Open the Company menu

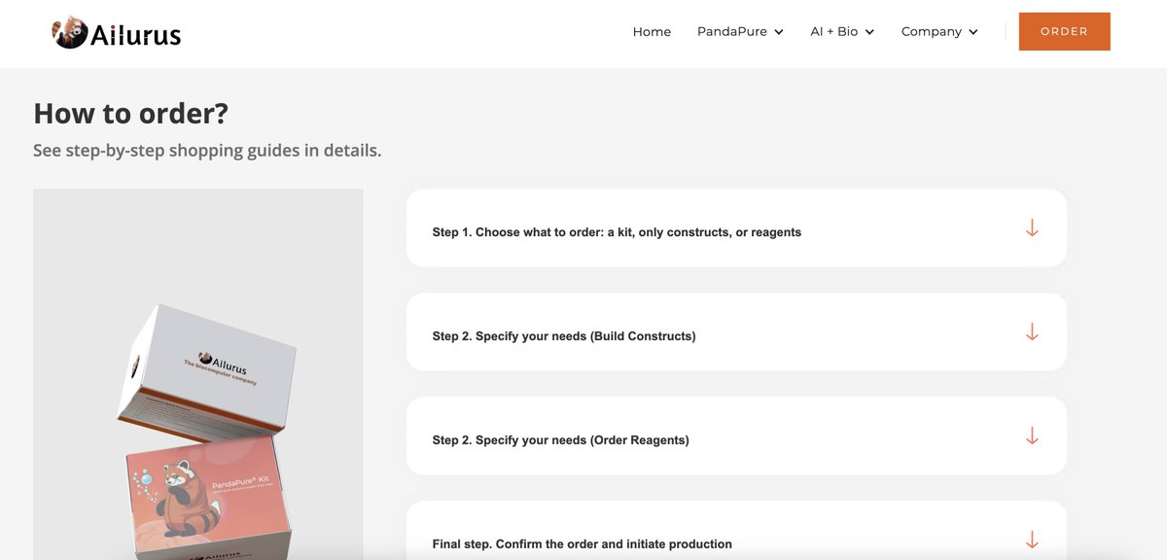[938, 31]
